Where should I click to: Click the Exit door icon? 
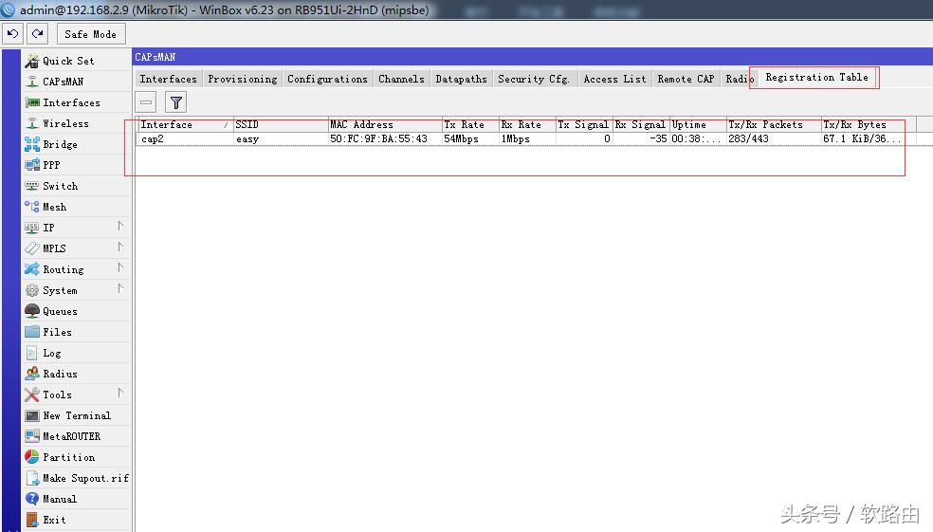coord(31,520)
